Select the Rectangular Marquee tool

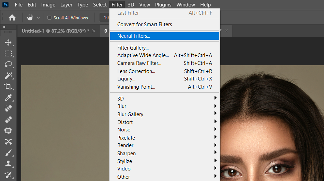tap(8, 53)
